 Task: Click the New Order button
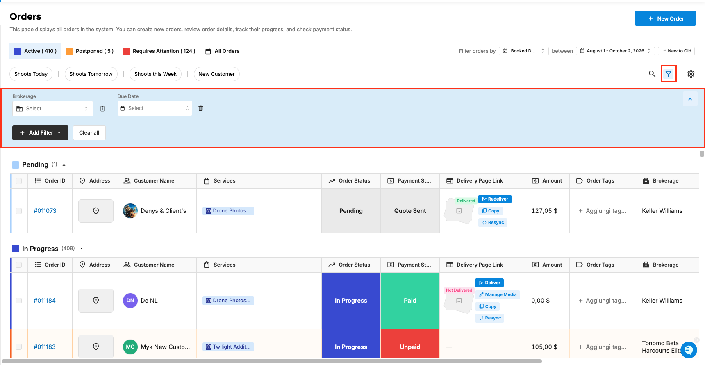click(665, 18)
